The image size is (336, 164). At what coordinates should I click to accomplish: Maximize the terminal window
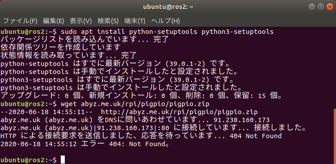coord(321,7)
